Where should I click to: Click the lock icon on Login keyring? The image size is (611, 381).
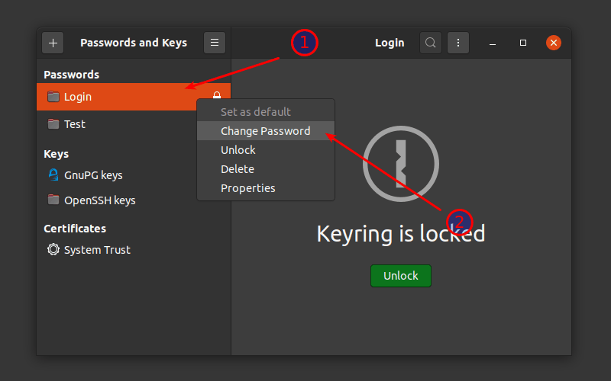click(217, 96)
